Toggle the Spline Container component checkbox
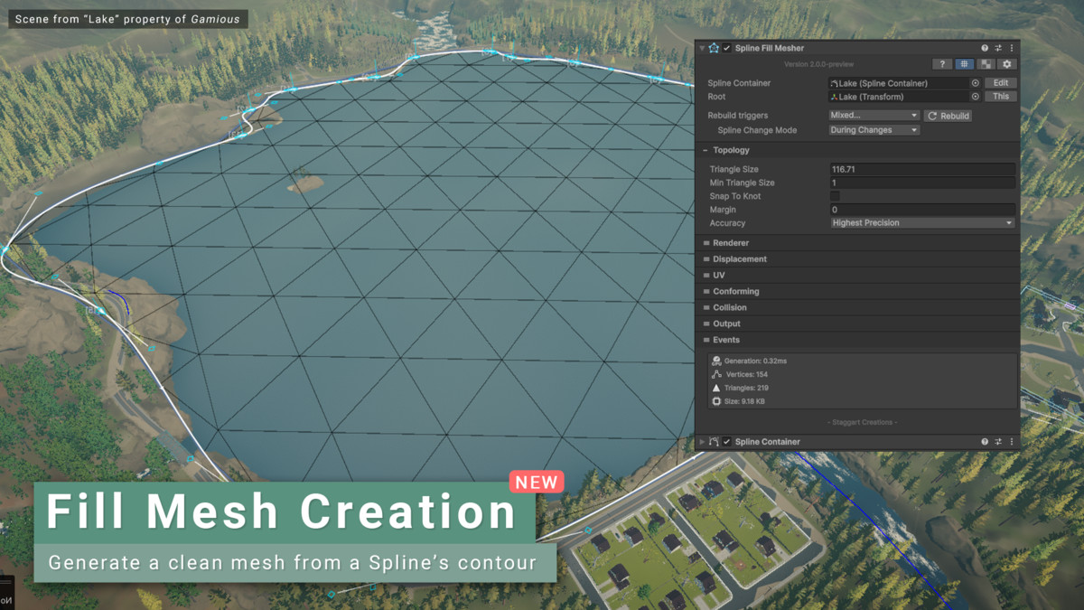The height and width of the screenshot is (610, 1084). point(726,441)
